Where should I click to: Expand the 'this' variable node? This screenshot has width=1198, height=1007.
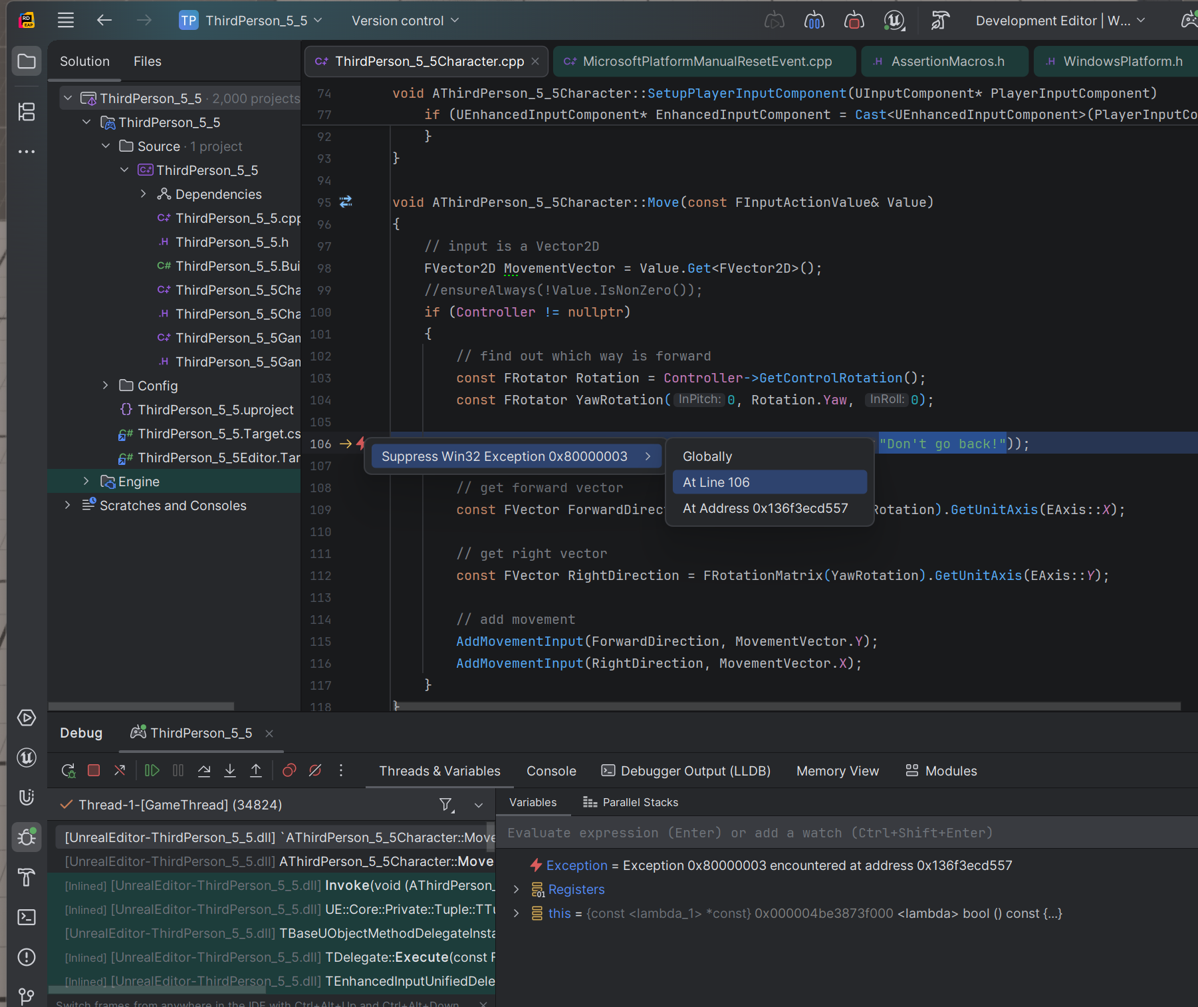tap(517, 913)
